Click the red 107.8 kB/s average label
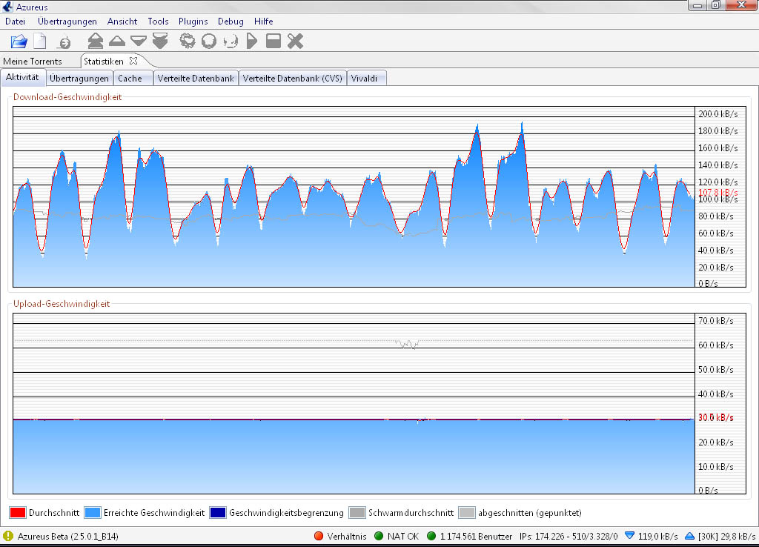 718,192
